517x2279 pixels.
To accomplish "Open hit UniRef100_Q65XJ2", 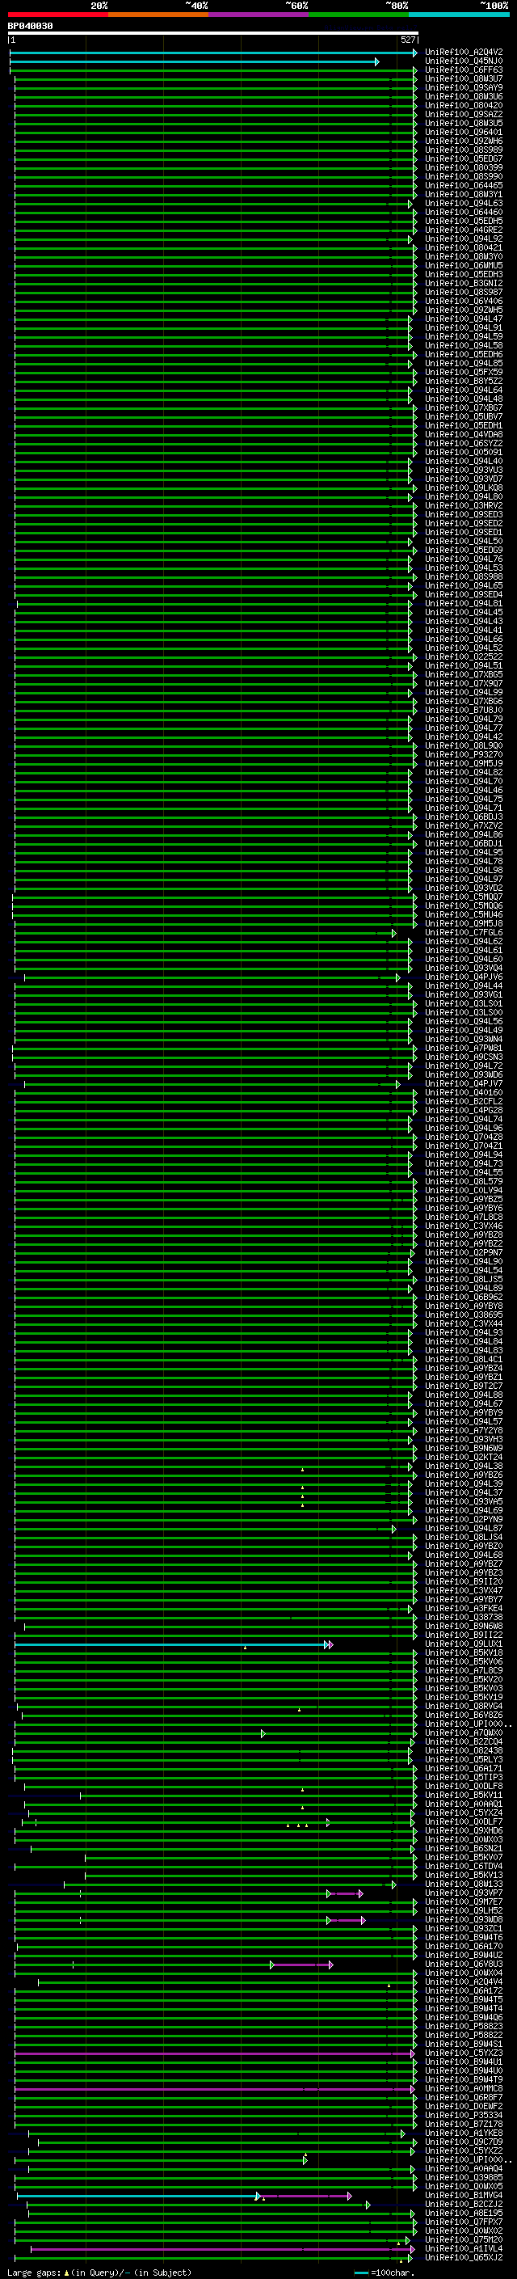I will 464,2257.
